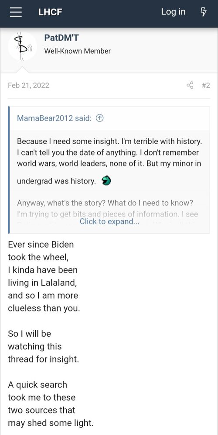Click the quoted text about needing insight
This screenshot has width=218, height=435.
pos(109,161)
